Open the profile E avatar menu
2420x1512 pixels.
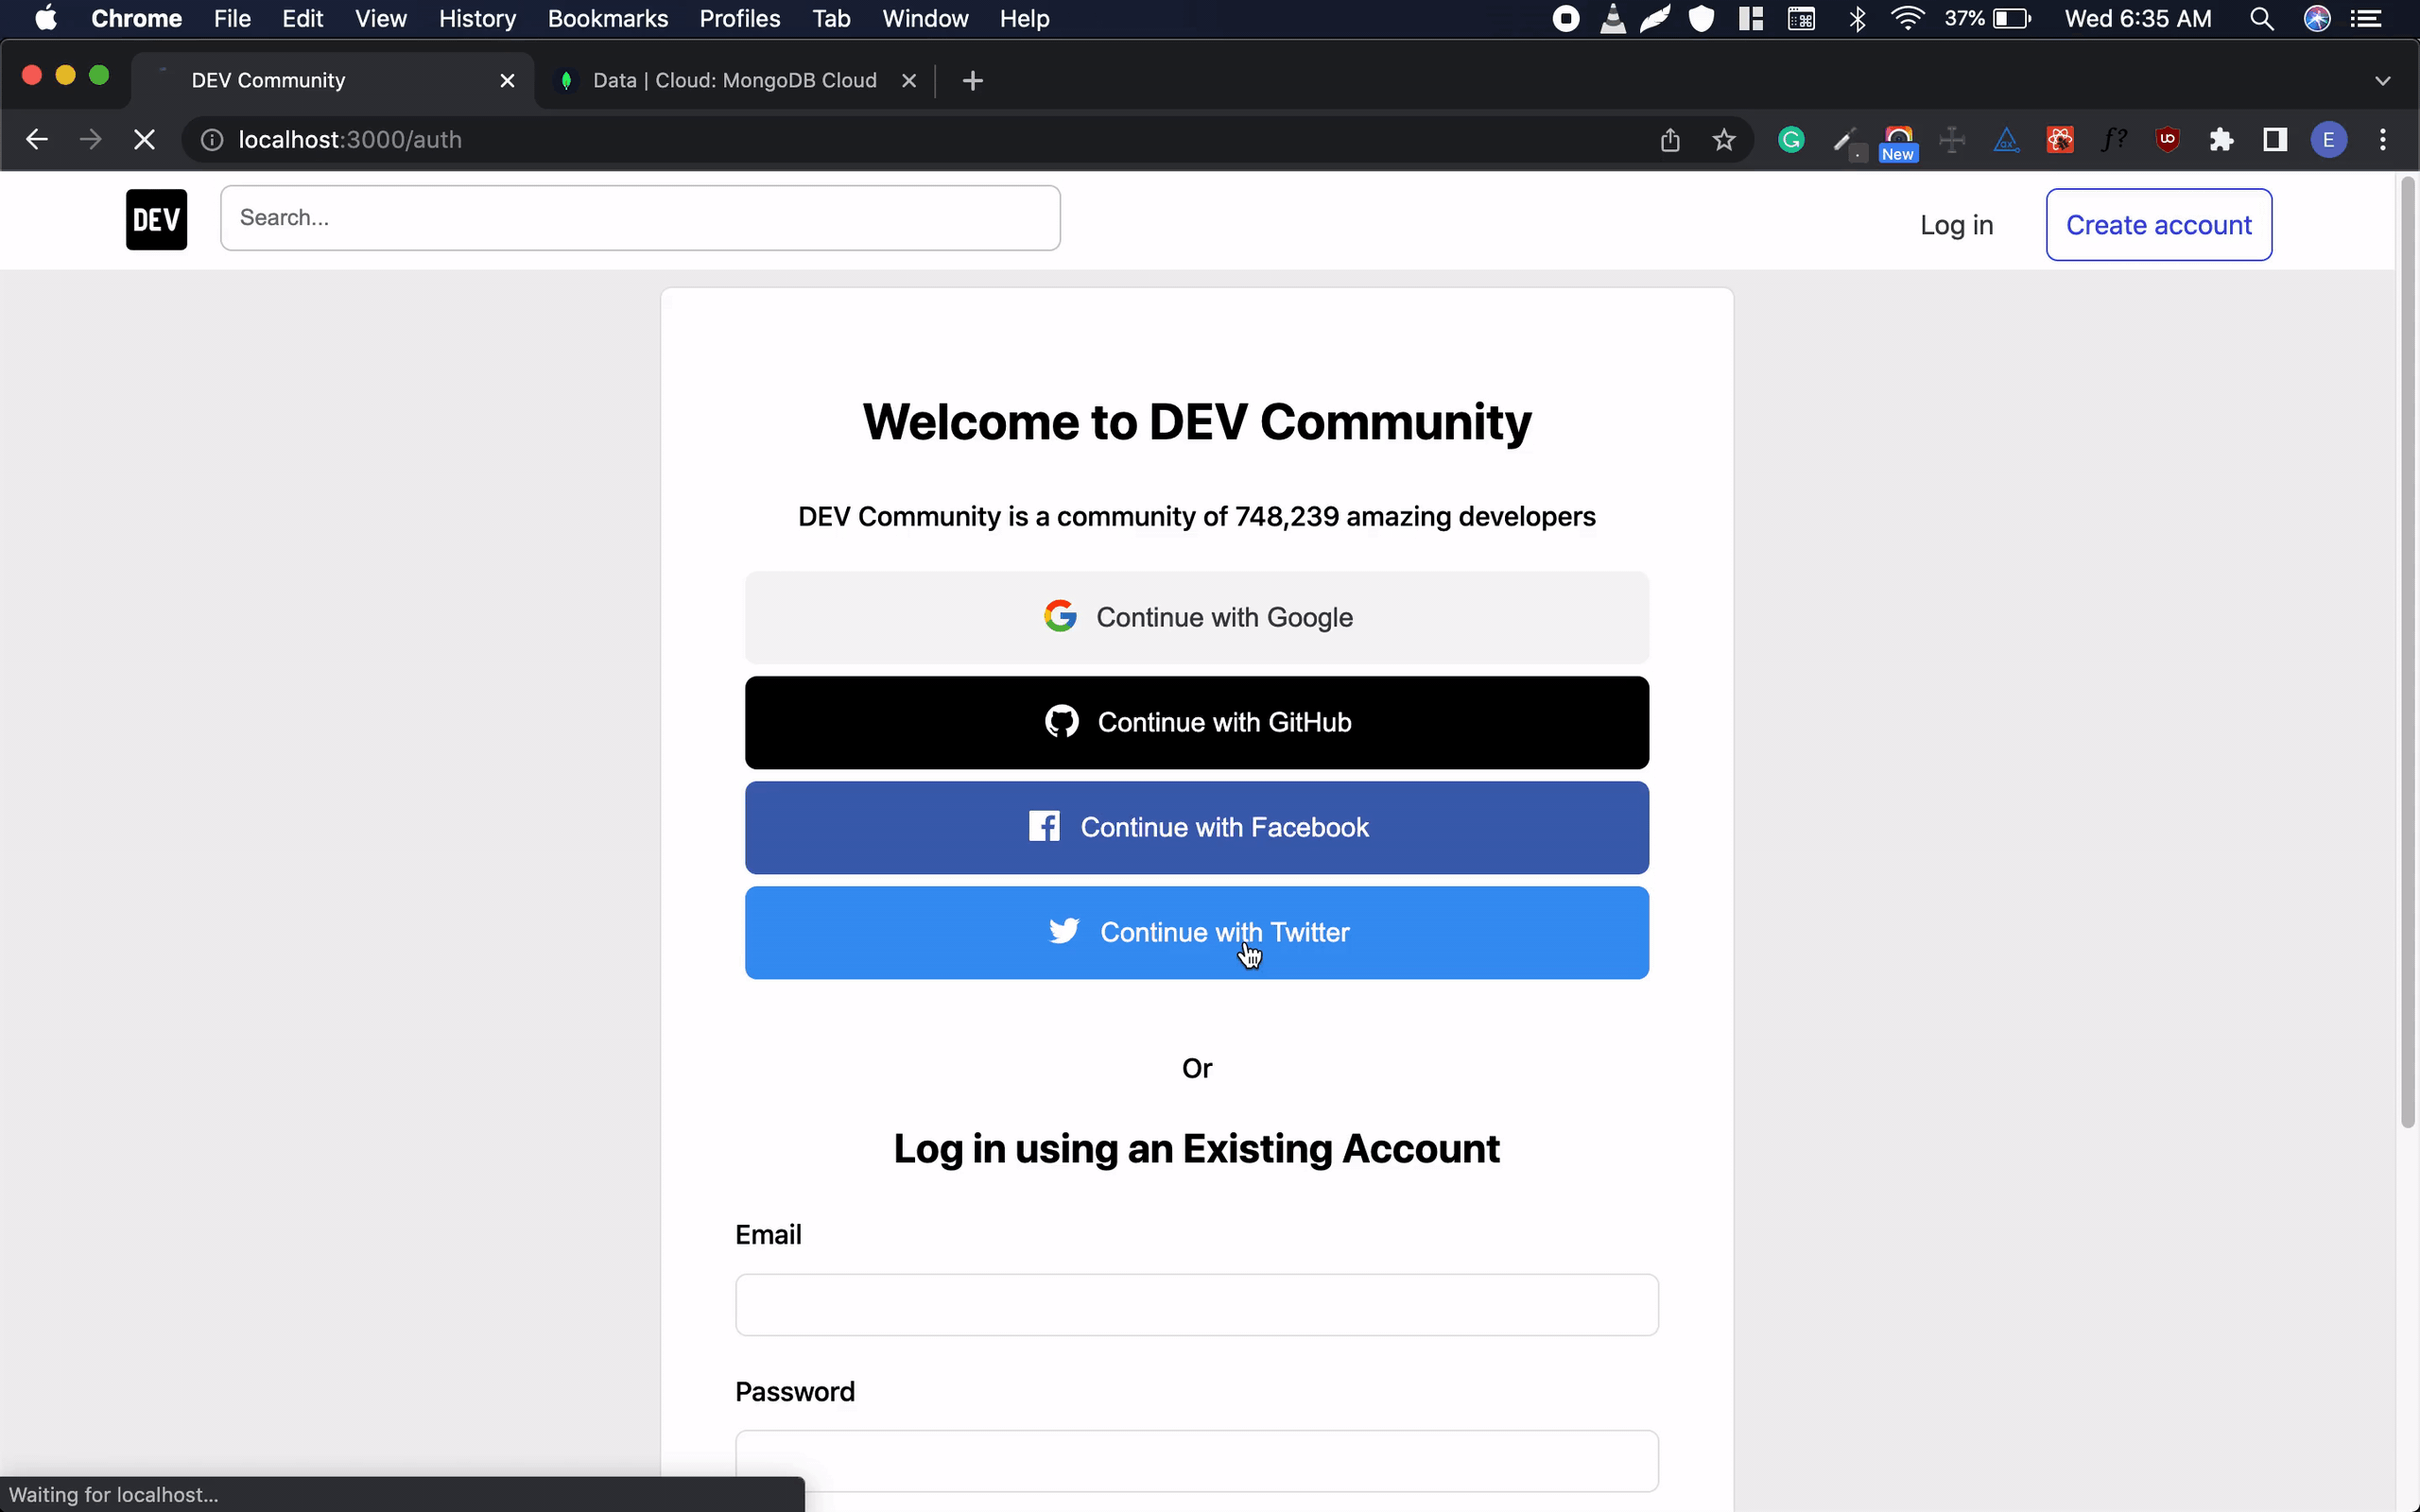click(2328, 140)
